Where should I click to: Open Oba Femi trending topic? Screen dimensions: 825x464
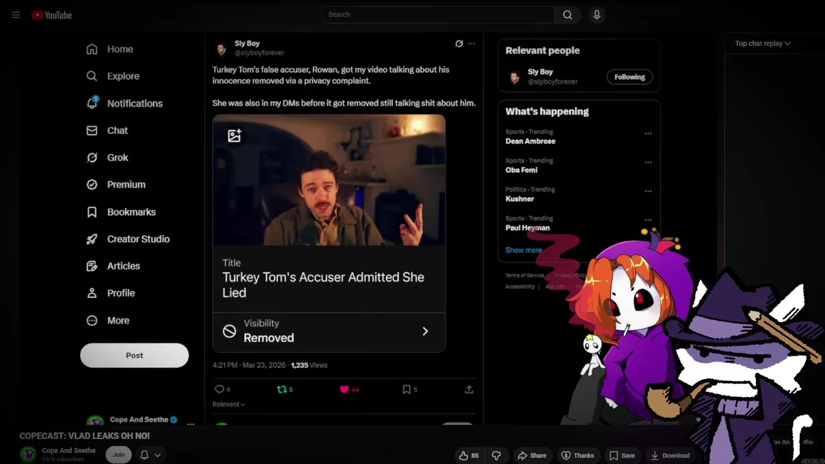[521, 170]
